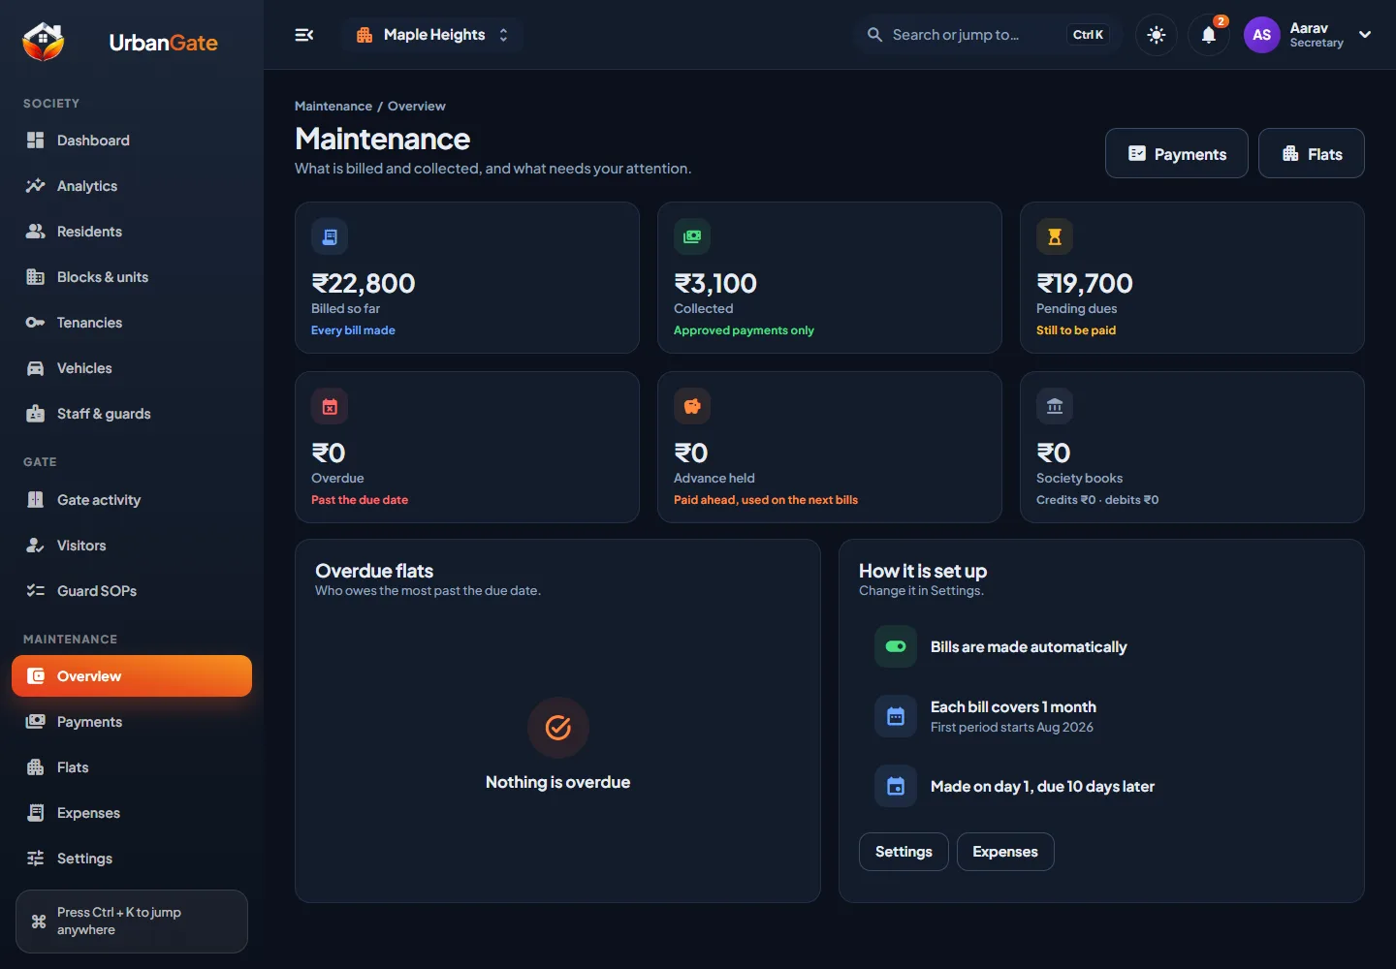Open Settings from How it is set up

point(904,852)
